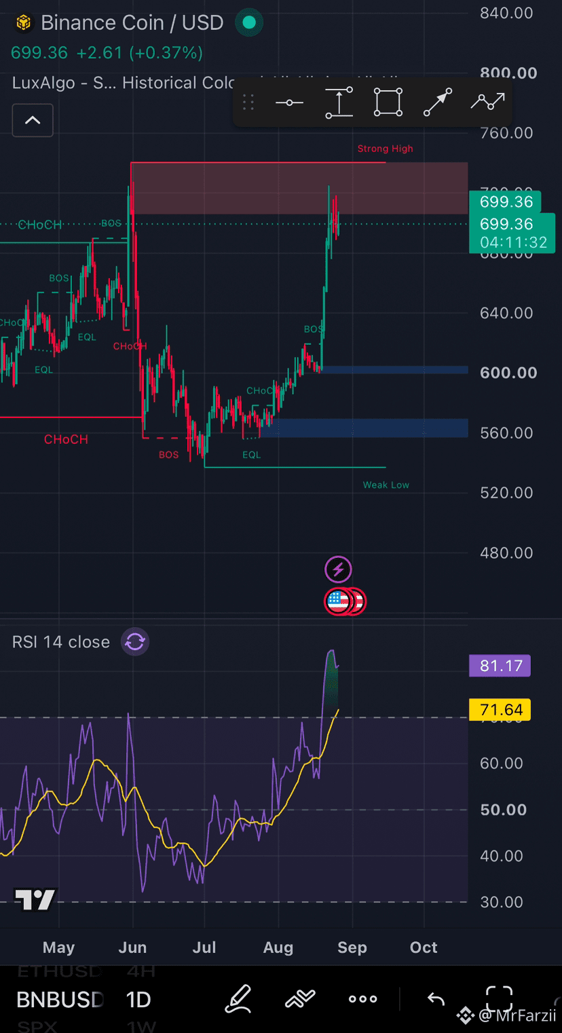The image size is (562, 1033).
Task: Select the price range measure tool
Action: (339, 102)
